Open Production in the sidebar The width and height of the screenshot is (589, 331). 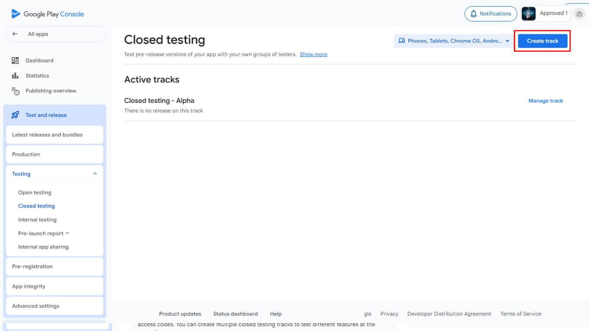coord(26,154)
